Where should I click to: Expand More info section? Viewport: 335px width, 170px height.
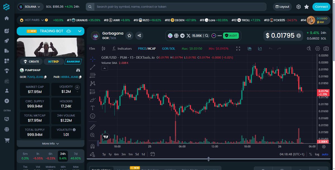(x=51, y=143)
